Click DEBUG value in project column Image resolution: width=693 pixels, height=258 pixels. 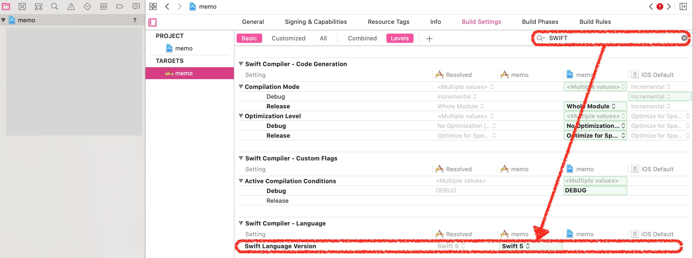(595, 191)
